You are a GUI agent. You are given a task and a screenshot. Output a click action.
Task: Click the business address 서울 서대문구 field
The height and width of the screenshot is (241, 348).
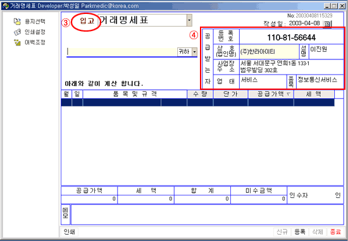point(292,67)
